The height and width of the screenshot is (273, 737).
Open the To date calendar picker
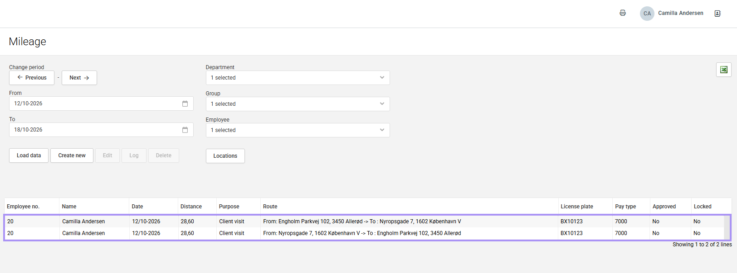(185, 130)
